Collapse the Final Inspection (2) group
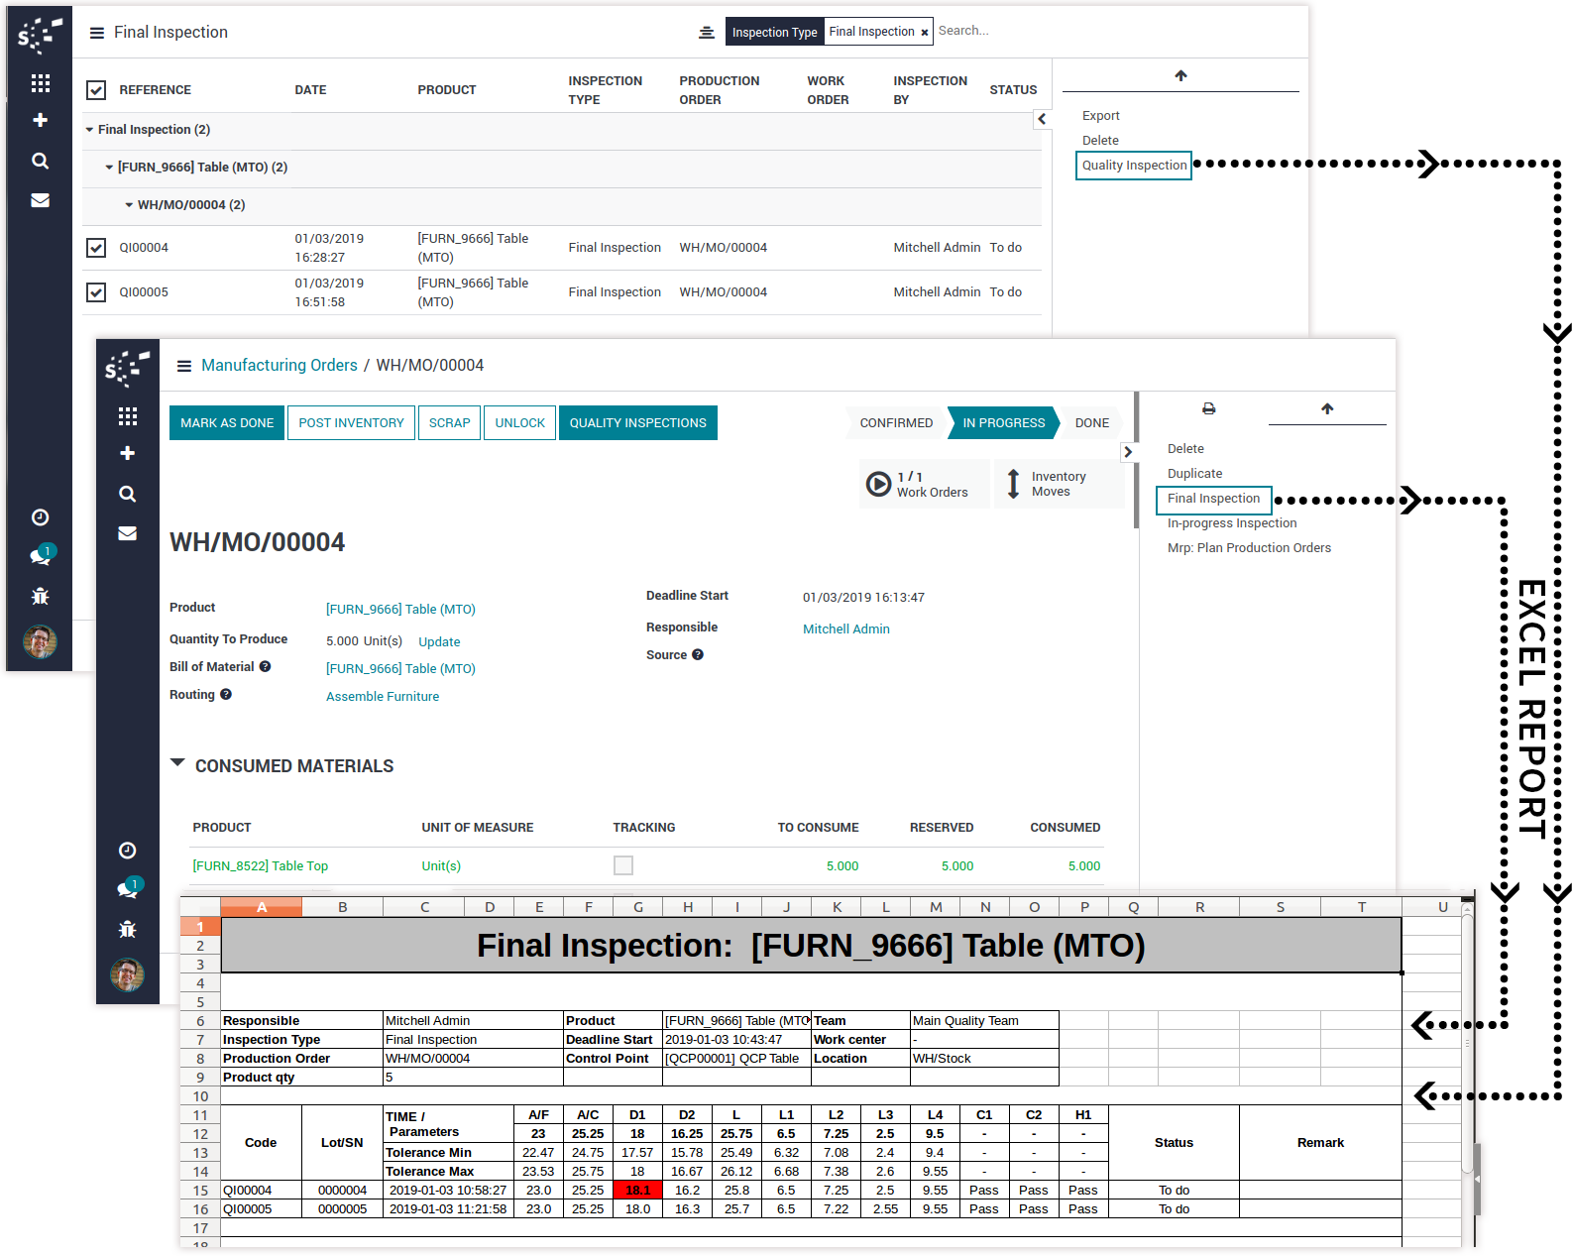Image resolution: width=1572 pixels, height=1256 pixels. pos(90,130)
